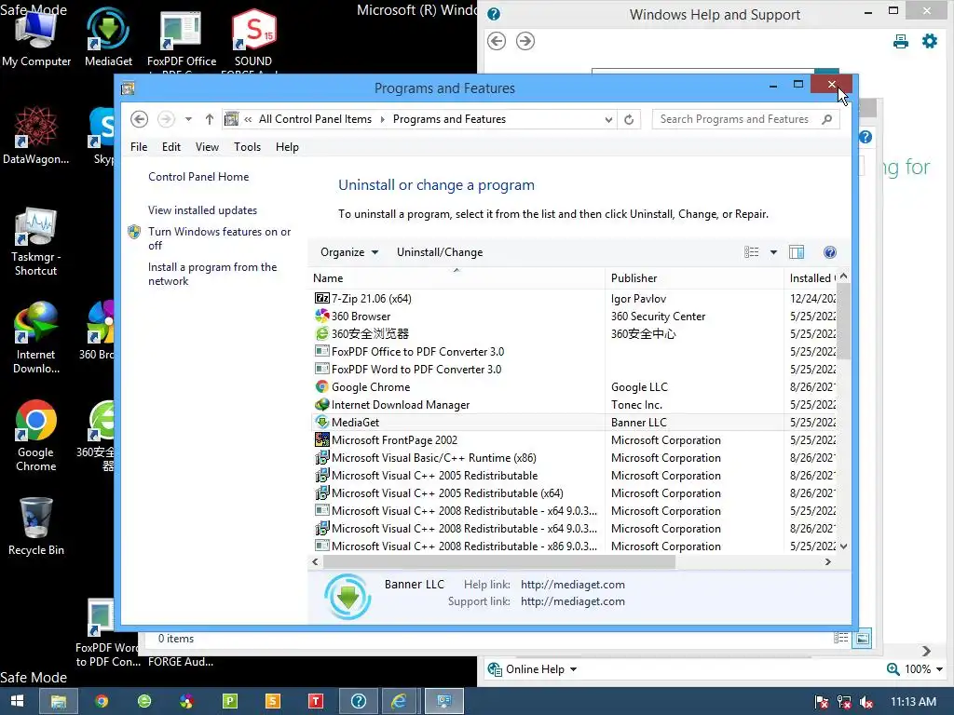
Task: Click search magnifier in Programs and Features
Action: pos(827,119)
